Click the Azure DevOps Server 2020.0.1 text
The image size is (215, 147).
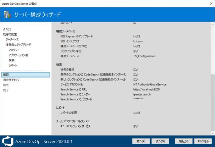(44, 141)
